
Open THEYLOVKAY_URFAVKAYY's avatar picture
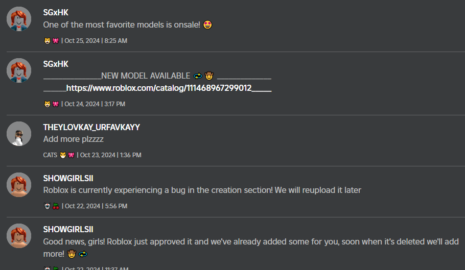19,134
